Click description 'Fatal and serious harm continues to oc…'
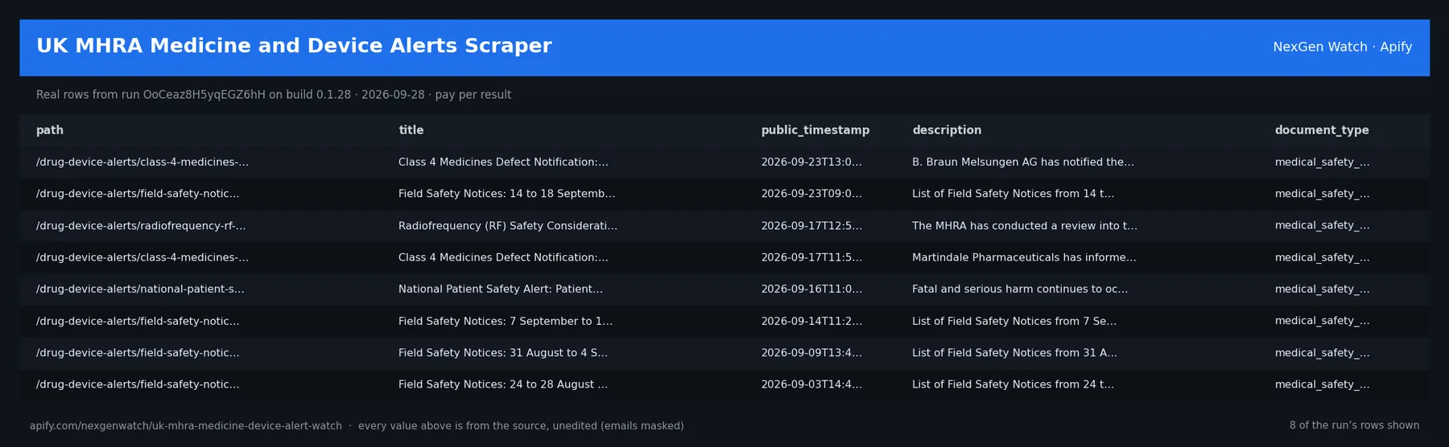 pos(1020,289)
